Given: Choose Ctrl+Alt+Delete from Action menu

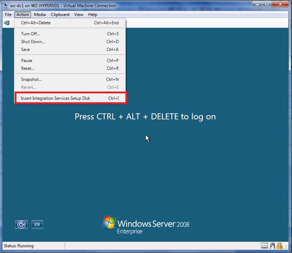Looking at the screenshot, I should point(70,23).
